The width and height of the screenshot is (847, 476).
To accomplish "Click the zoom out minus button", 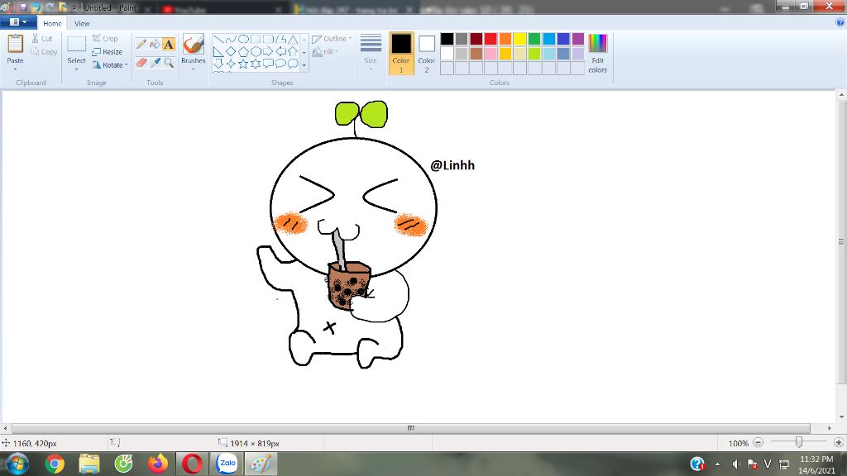I will pyautogui.click(x=758, y=443).
